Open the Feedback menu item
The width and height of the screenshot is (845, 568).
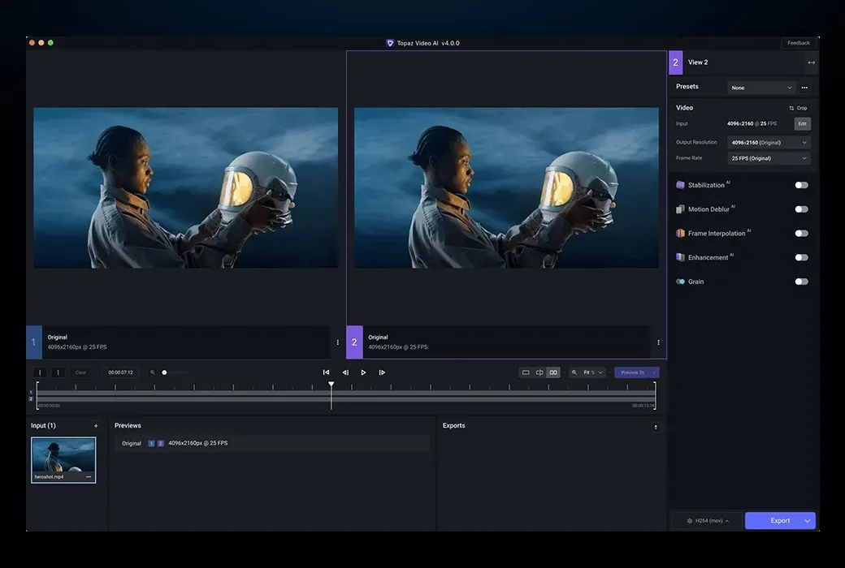click(x=798, y=42)
